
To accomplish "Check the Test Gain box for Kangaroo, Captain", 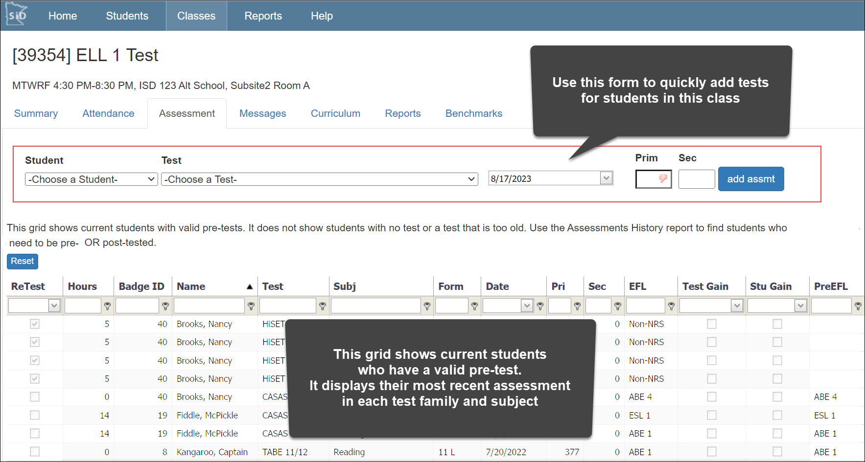I will click(x=711, y=452).
